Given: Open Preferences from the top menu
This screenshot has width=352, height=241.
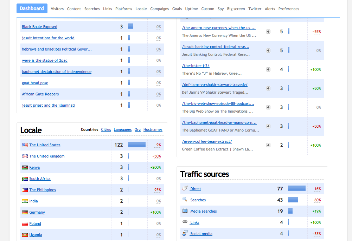Looking at the screenshot, I should point(289,9).
